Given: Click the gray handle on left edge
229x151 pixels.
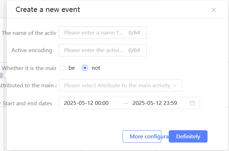Looking at the screenshot, I should tap(1, 75).
